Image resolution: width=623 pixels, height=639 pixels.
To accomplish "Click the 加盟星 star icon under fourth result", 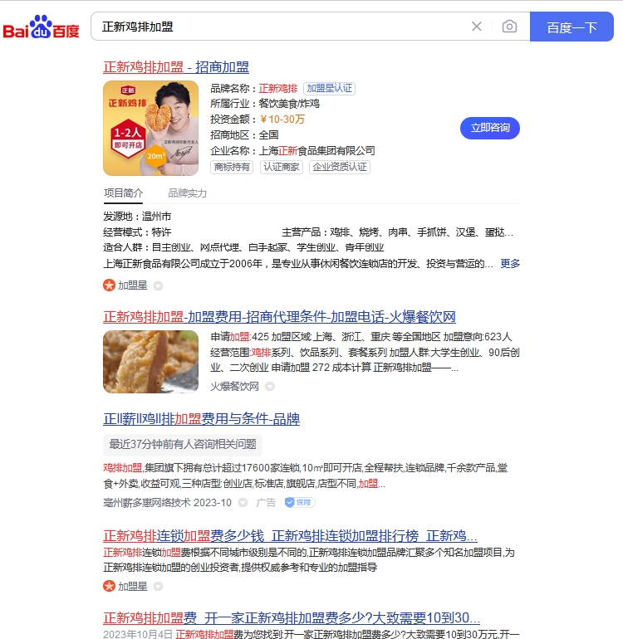I will pyautogui.click(x=109, y=587).
